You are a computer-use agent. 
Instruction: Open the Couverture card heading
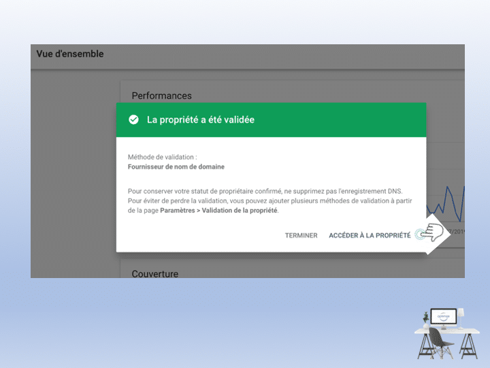pyautogui.click(x=155, y=274)
